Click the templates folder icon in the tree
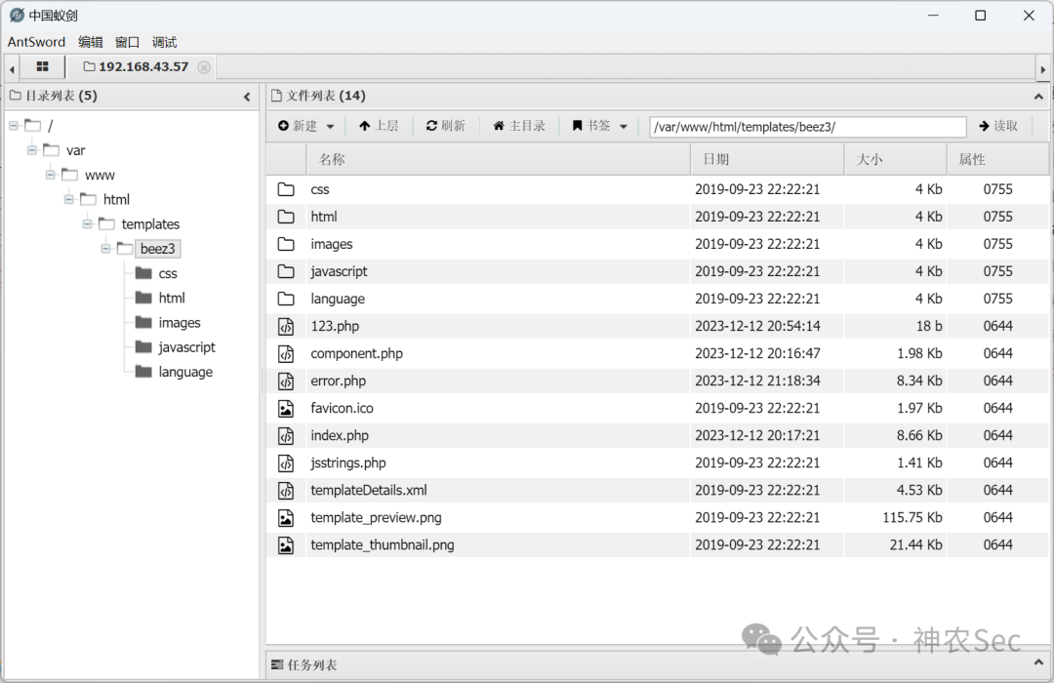This screenshot has height=683, width=1054. pyautogui.click(x=106, y=223)
